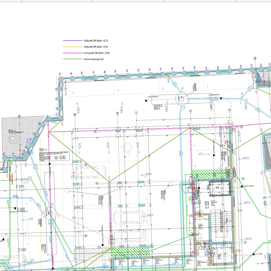The width and height of the screenshot is (271, 271).
Task: Click the red '-6,72' label at the purple line top
Action: (109, 178)
